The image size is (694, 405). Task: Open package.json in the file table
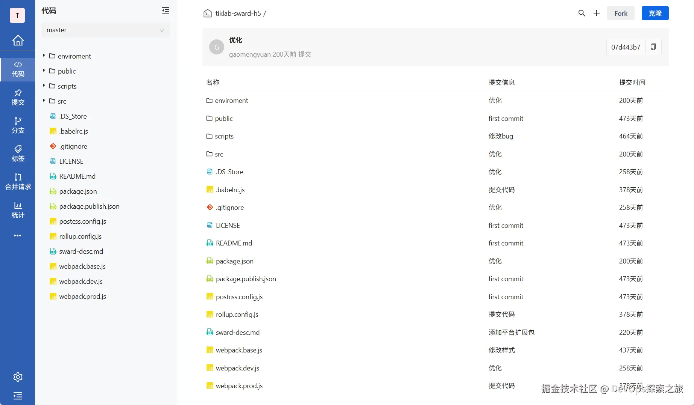tap(235, 261)
